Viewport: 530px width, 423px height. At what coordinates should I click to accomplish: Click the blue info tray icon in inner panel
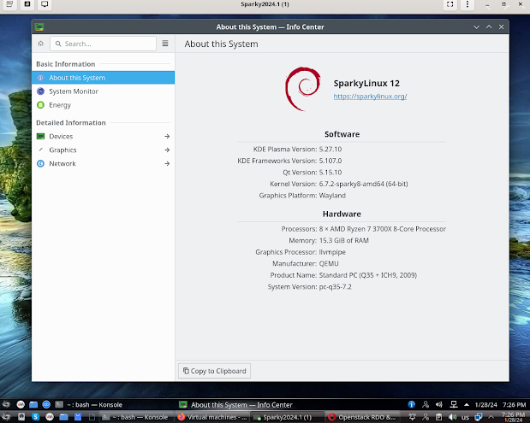(411, 404)
